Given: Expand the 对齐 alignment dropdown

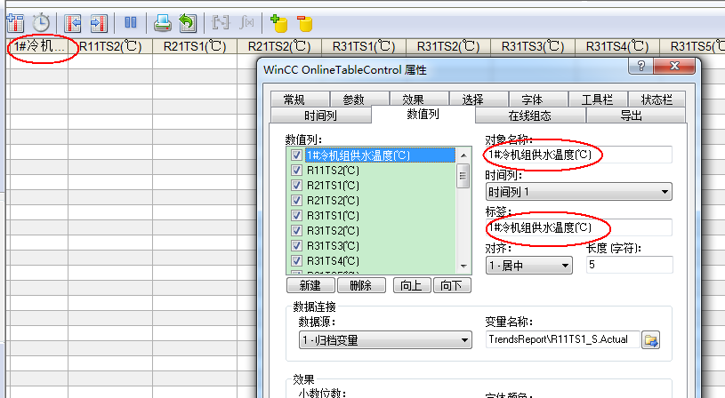Looking at the screenshot, I should coord(528,265).
